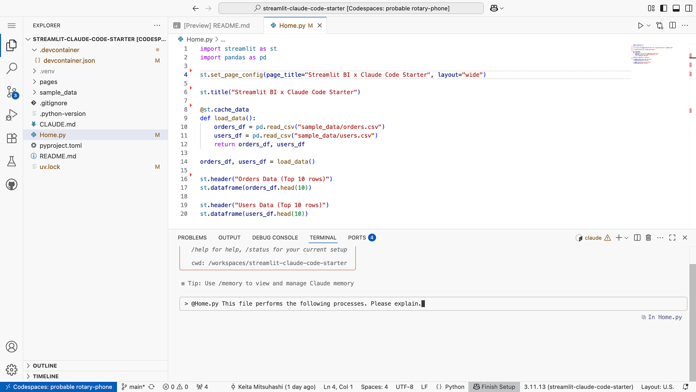Open the Run and Debug view
Image resolution: width=696 pixels, height=392 pixels.
pyautogui.click(x=12, y=114)
